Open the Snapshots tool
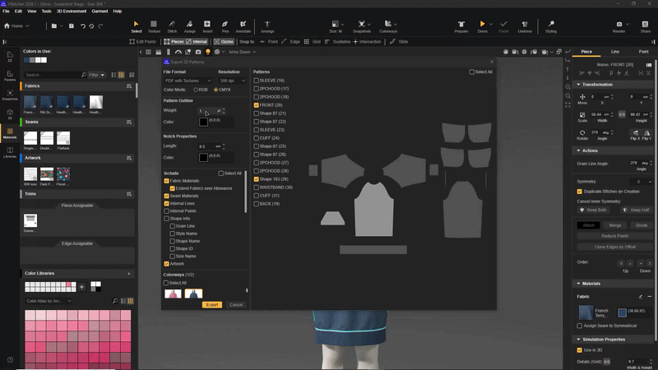Viewport: 658px width, 370px height. tap(361, 25)
